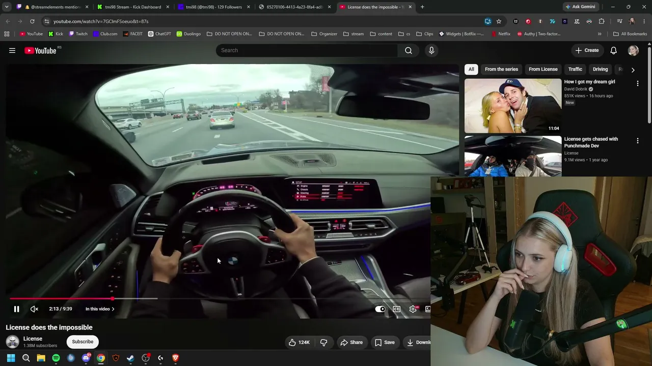Select the Driving filter chip
The image size is (652, 366).
(600, 69)
